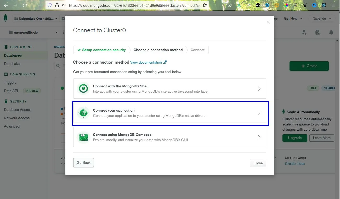The image size is (340, 199).
Task: Click the Go Back button
Action: (x=83, y=162)
